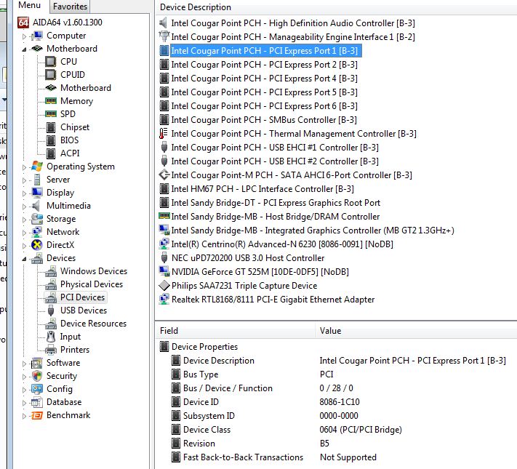Expand the Server node

coord(24,180)
